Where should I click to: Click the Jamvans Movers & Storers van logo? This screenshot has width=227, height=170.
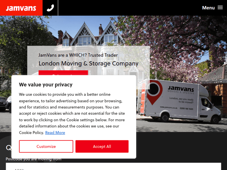point(181,90)
